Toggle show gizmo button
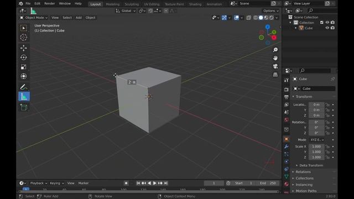 224,18
